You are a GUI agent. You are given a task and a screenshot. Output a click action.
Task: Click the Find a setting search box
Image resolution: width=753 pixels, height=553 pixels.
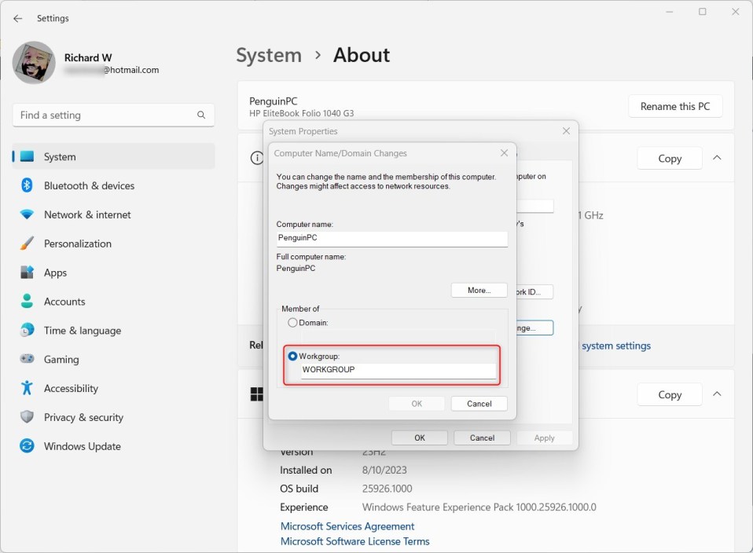point(106,115)
